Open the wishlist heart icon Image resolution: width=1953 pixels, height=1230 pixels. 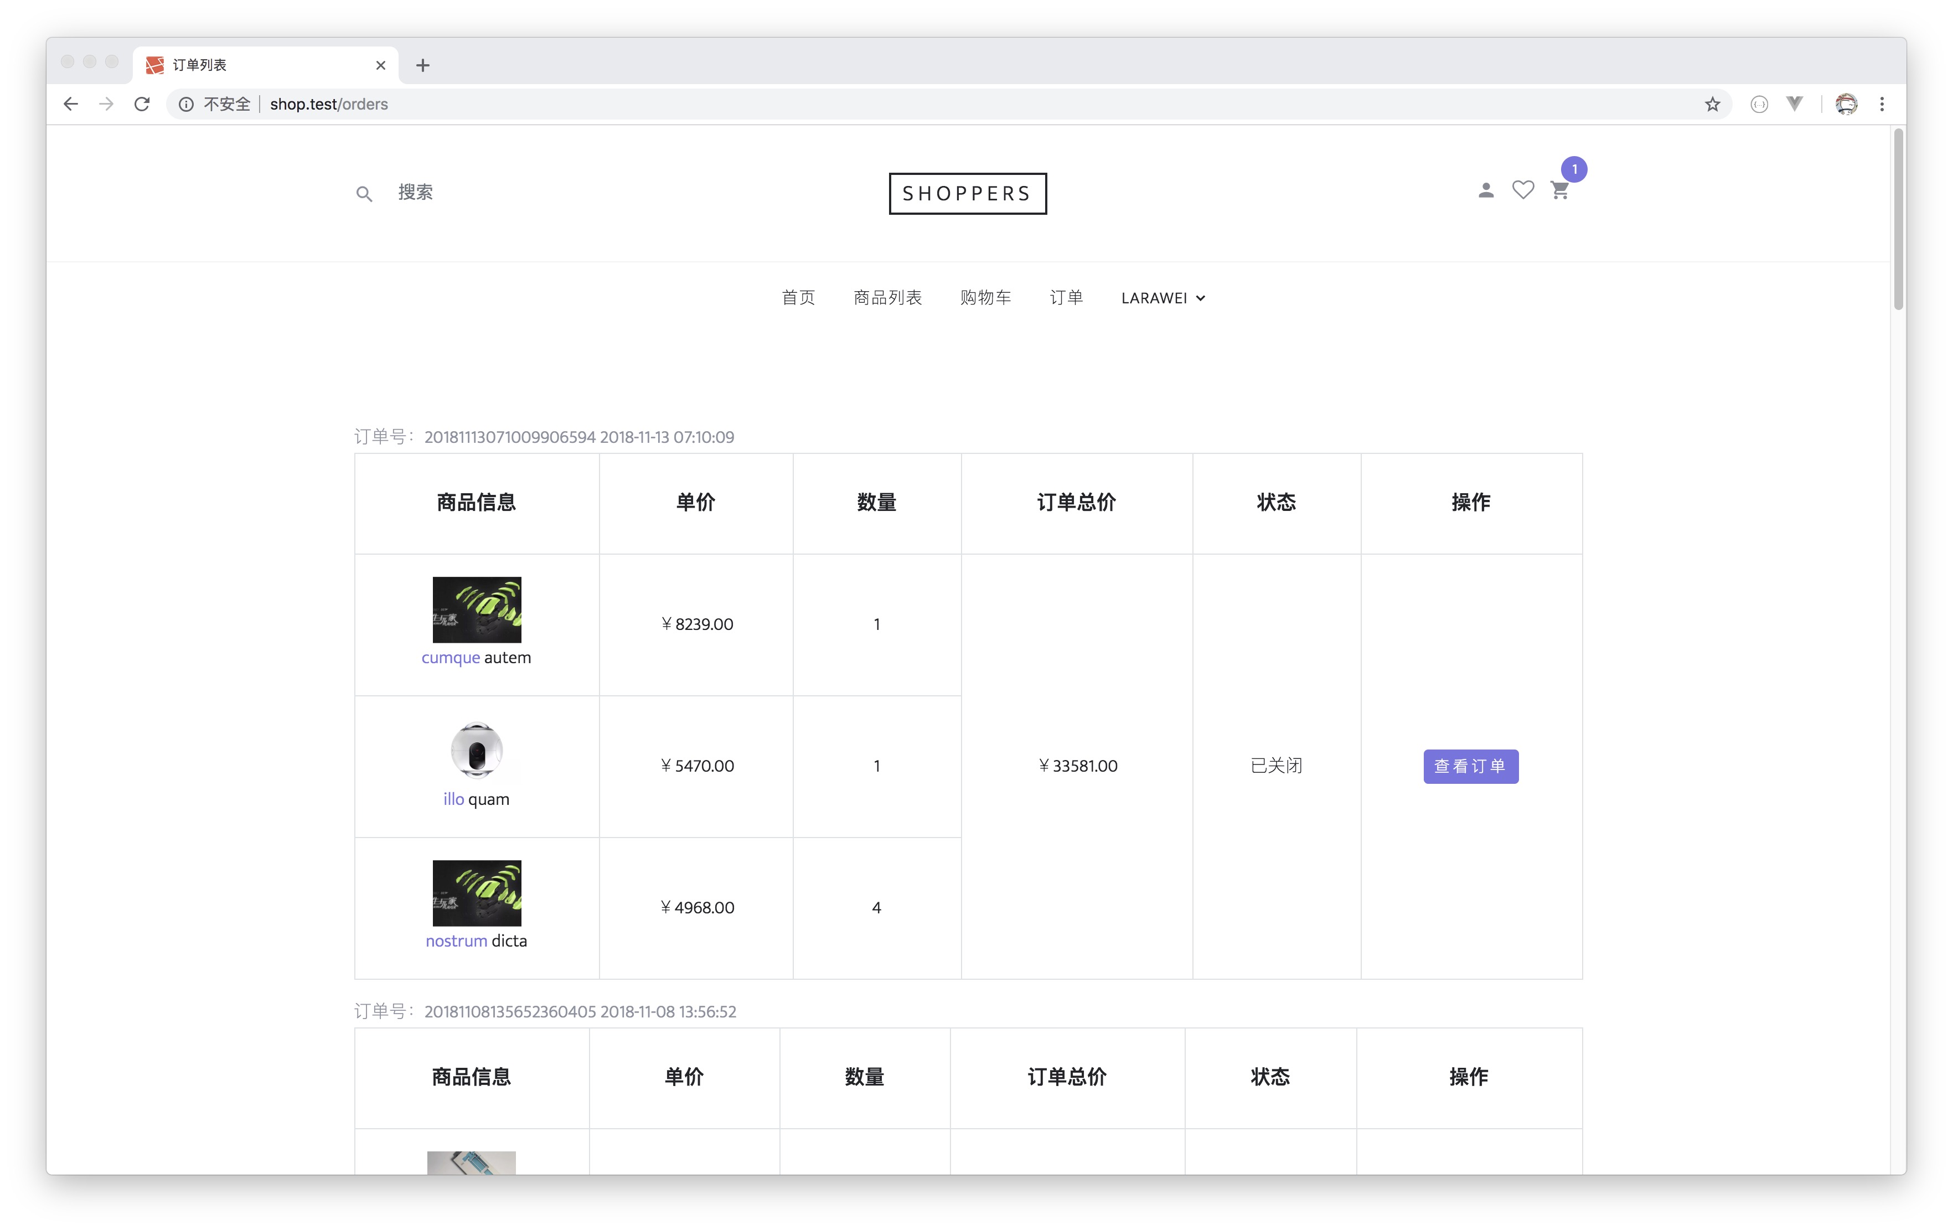pos(1522,190)
